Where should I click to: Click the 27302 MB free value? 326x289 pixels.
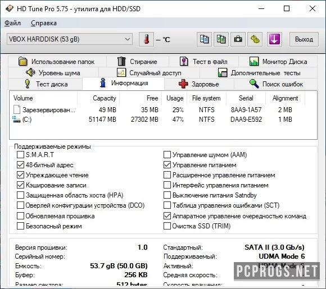click(144, 120)
